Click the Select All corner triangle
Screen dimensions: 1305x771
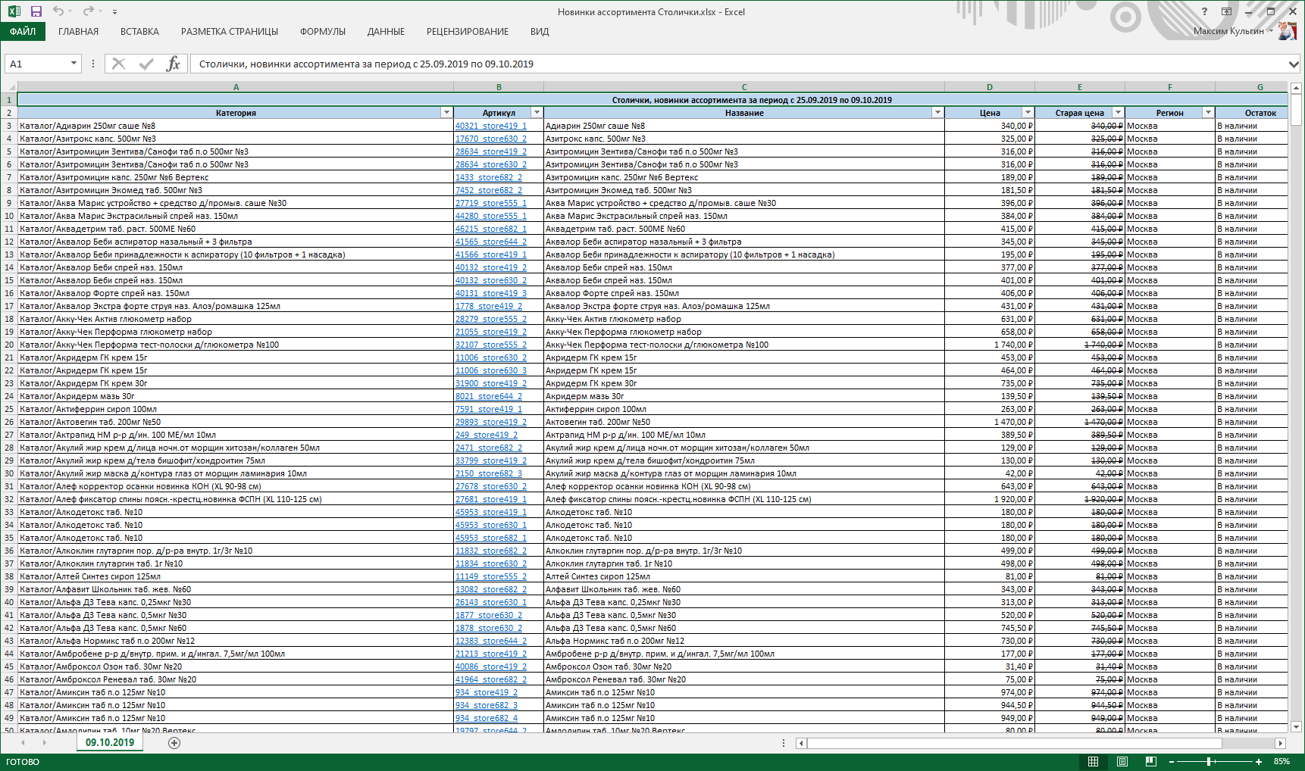[9, 87]
